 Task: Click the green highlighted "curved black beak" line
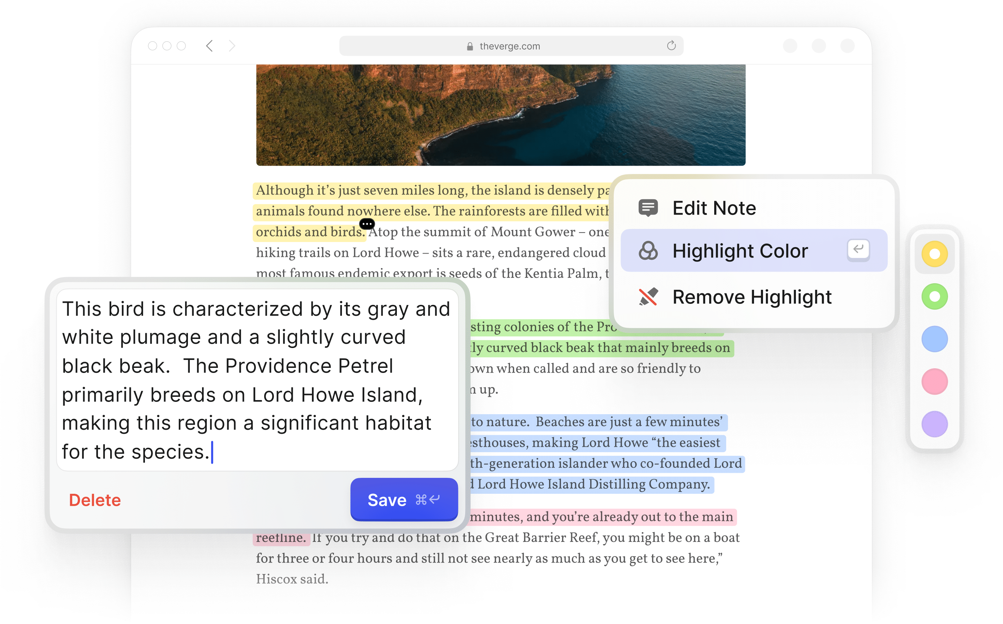(x=602, y=348)
